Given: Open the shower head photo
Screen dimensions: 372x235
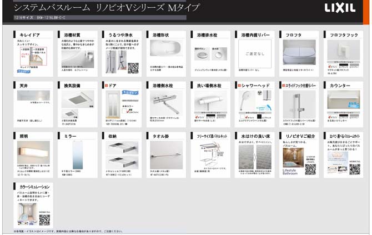Looking at the screenshot, I should tap(247, 101).
